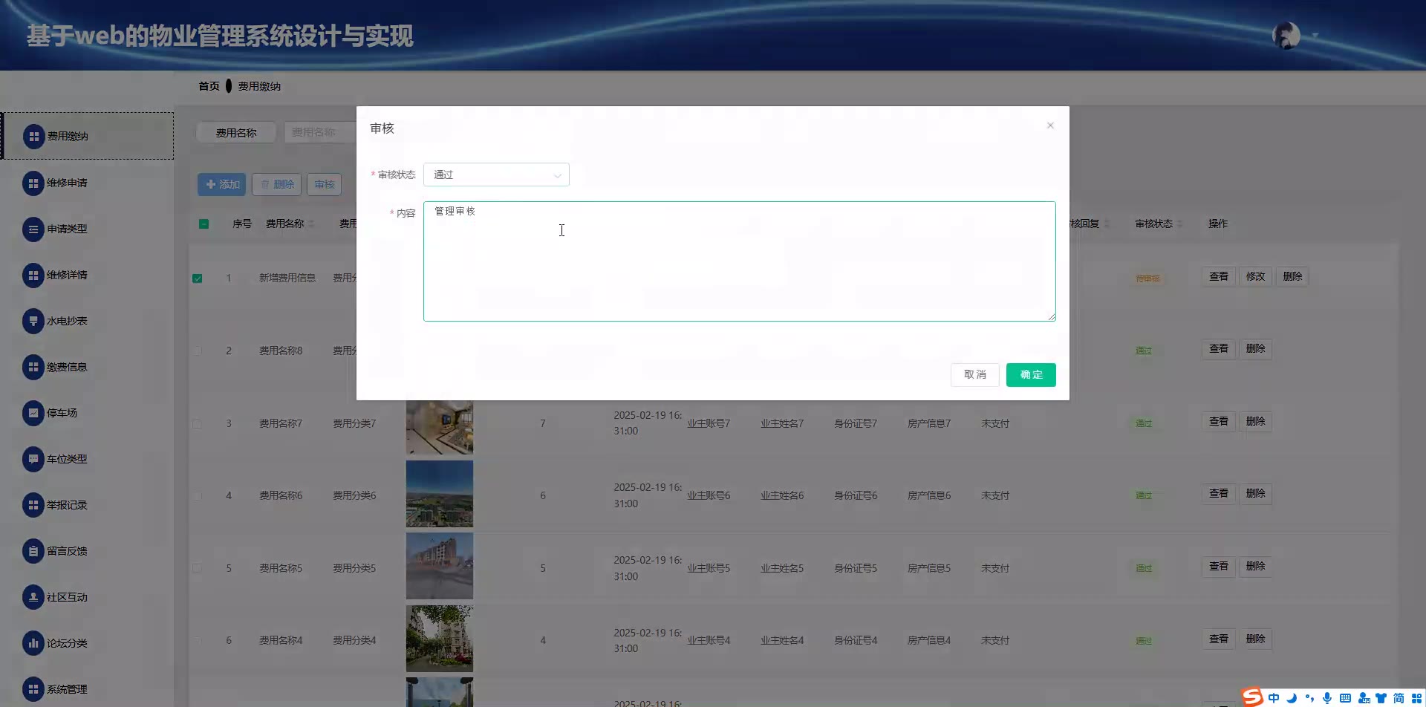The image size is (1426, 707).
Task: Tick the checkbox for row 3
Action: click(198, 424)
